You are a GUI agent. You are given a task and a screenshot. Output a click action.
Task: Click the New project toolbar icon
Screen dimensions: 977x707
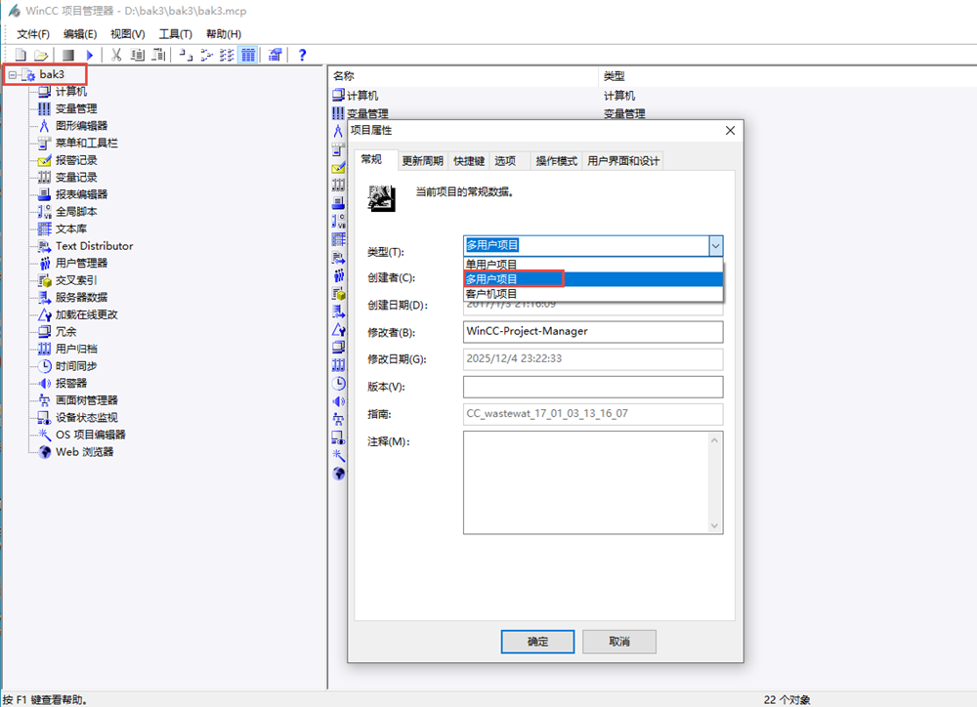(x=21, y=55)
